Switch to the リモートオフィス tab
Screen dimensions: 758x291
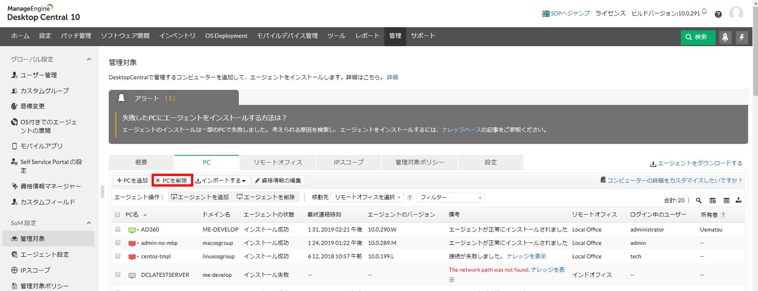tap(278, 162)
